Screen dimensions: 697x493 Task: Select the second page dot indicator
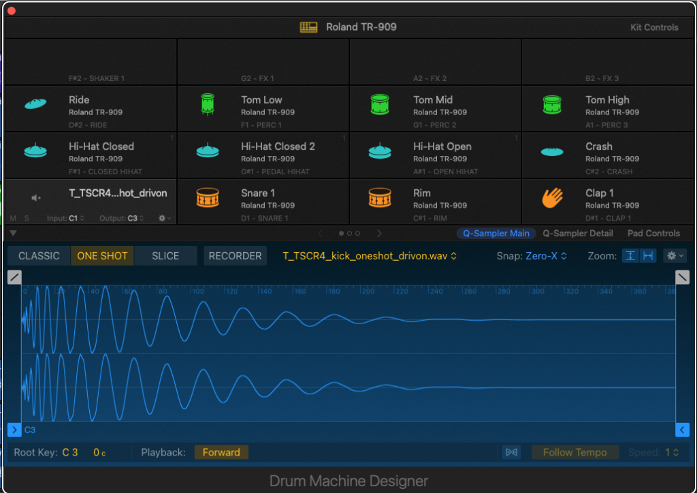pos(349,233)
